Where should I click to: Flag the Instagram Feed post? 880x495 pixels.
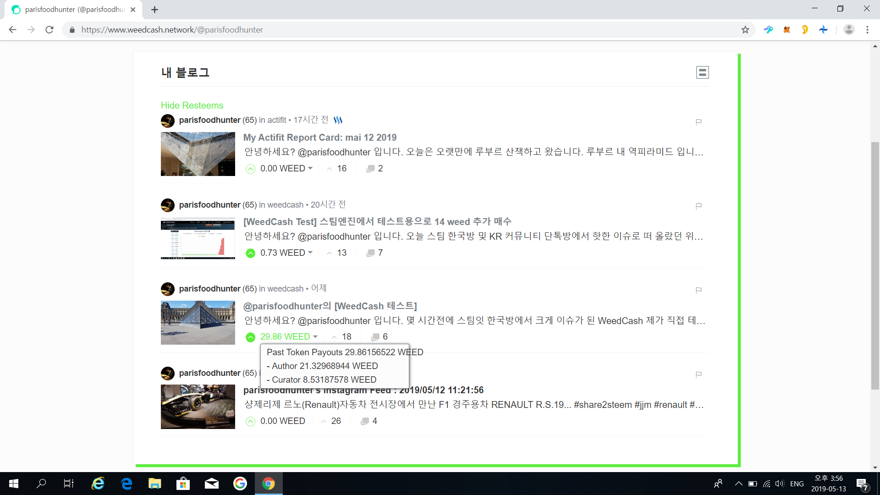click(x=698, y=374)
